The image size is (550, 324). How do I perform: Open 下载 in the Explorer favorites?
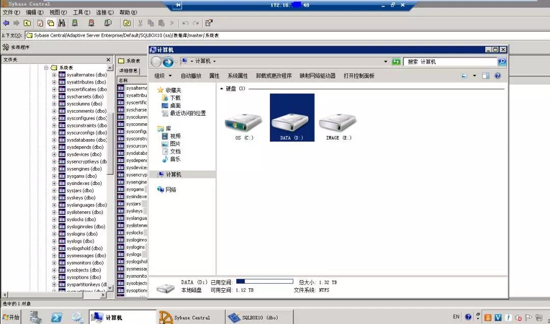point(171,98)
